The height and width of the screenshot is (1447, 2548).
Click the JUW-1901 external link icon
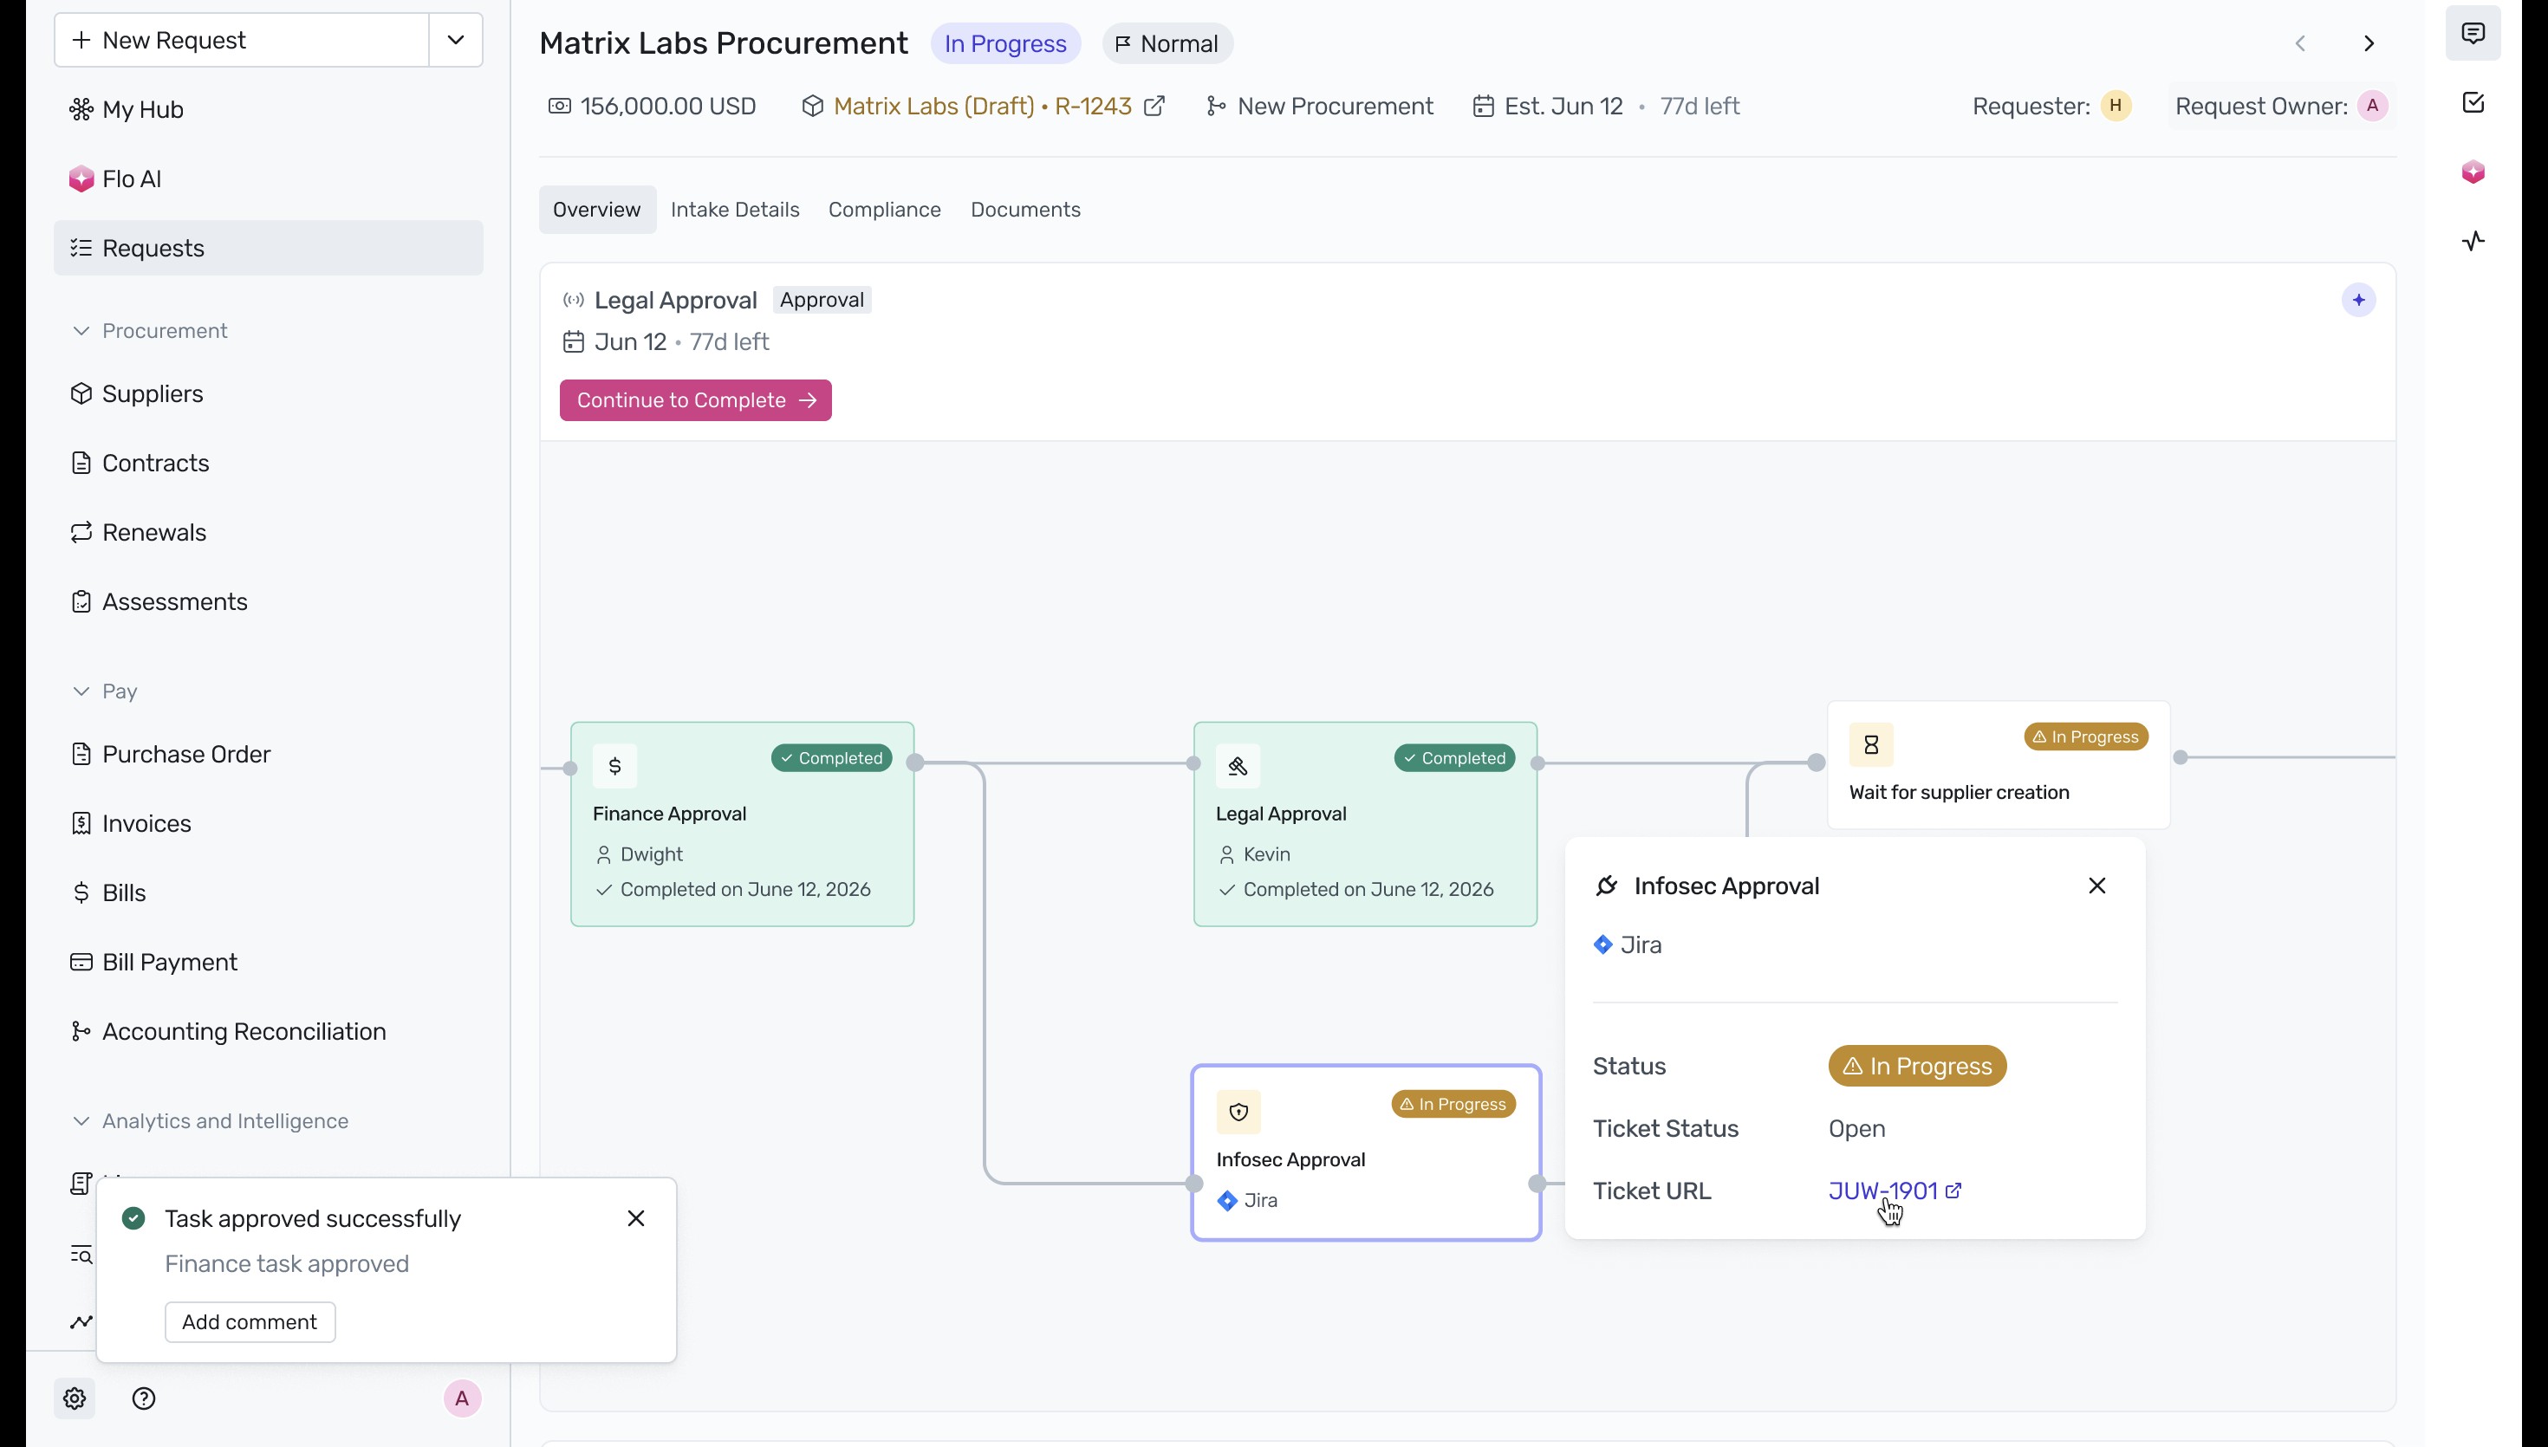[x=1953, y=1191]
